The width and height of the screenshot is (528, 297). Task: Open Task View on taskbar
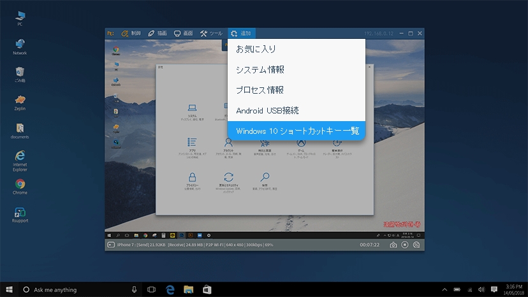pyautogui.click(x=152, y=289)
